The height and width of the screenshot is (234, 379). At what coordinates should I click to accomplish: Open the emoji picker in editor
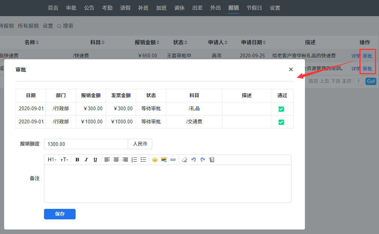pyautogui.click(x=155, y=160)
